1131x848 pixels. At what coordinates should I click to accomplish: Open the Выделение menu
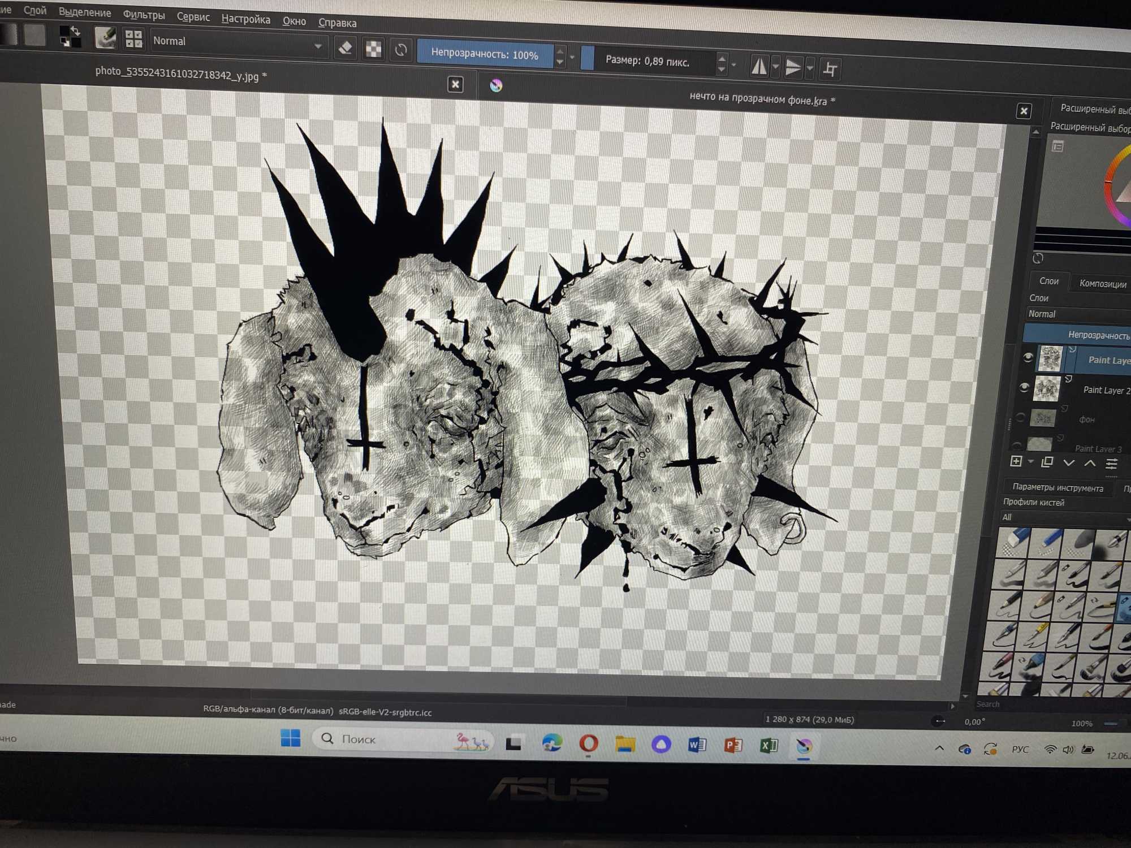click(x=85, y=12)
